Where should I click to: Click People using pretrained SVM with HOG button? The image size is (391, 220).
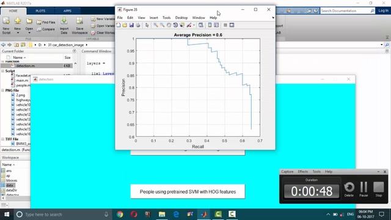(x=188, y=191)
